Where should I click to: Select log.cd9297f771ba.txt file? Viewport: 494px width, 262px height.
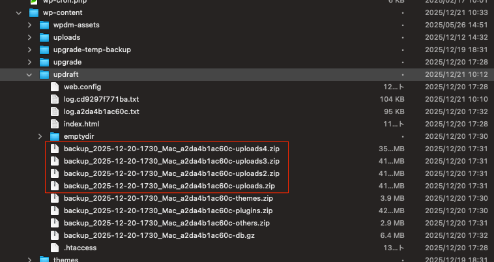pos(101,99)
